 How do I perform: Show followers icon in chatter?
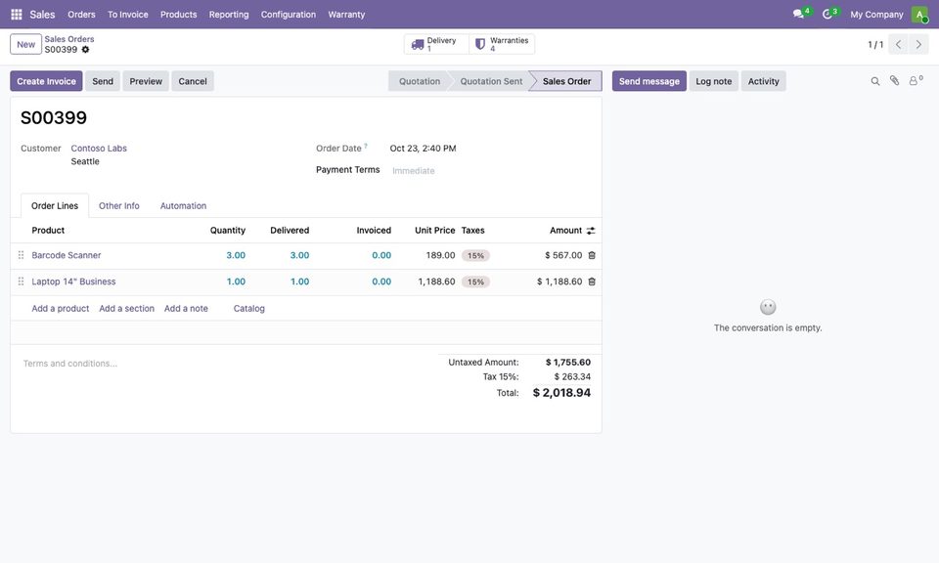(x=916, y=80)
